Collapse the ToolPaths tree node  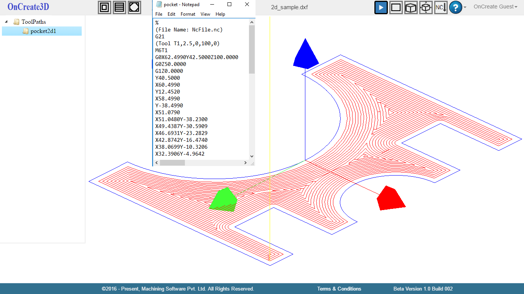7,22
